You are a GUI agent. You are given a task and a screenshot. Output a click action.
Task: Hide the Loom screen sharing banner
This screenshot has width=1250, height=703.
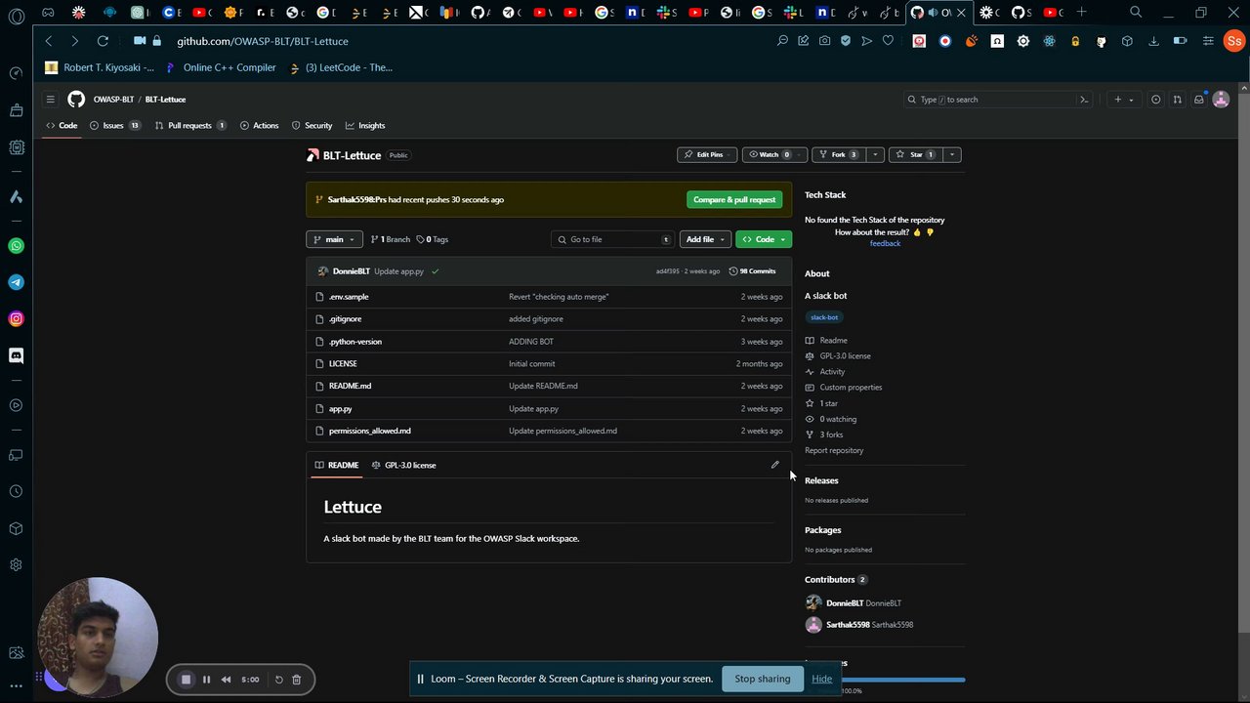822,679
